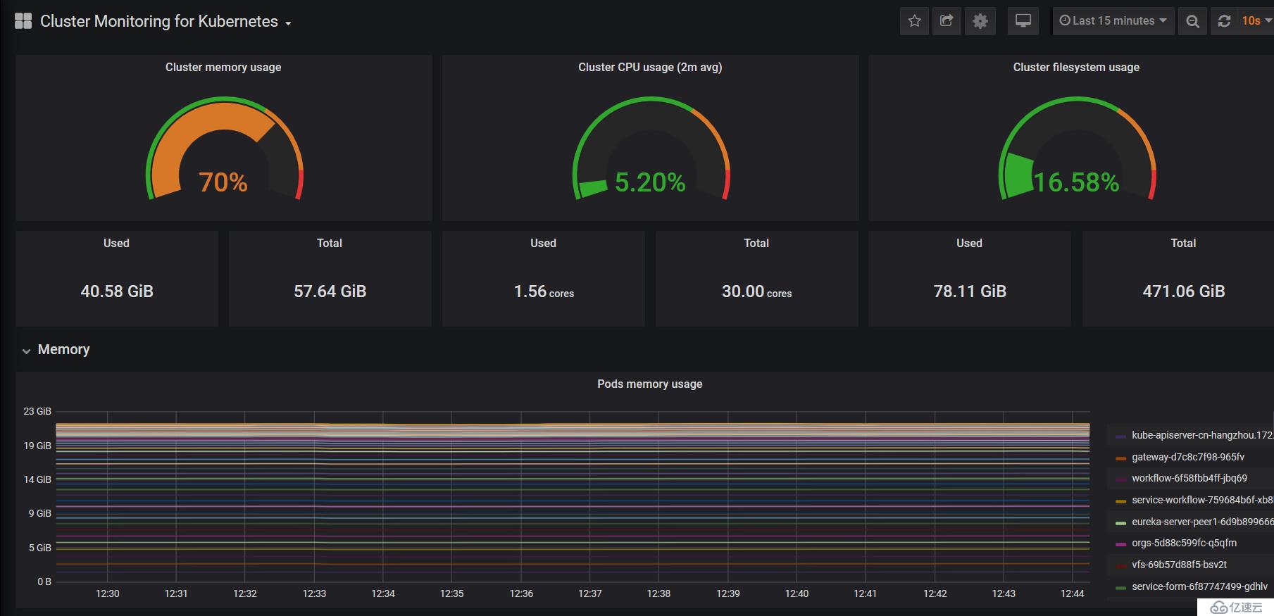Open color picker for gateway-d7c8c7f98 series swatch
The image size is (1274, 616).
click(1120, 458)
